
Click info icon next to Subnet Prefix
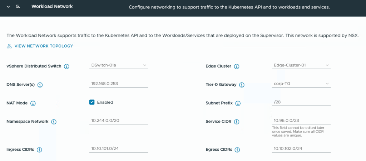pos(238,103)
